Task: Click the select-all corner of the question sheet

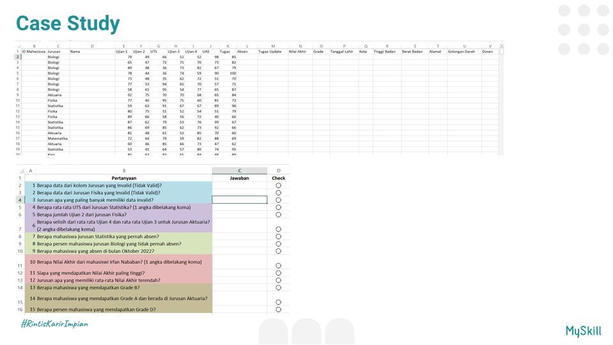Action: coord(21,171)
